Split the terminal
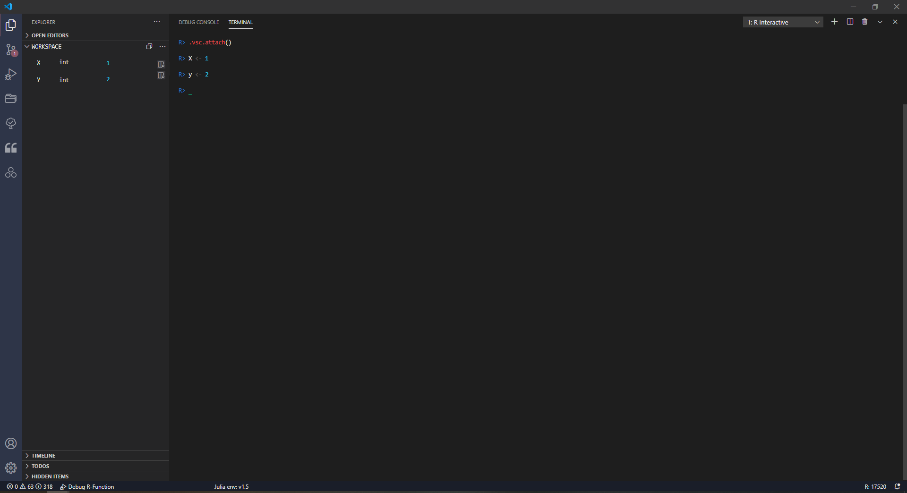Image resolution: width=907 pixels, height=493 pixels. click(x=850, y=22)
